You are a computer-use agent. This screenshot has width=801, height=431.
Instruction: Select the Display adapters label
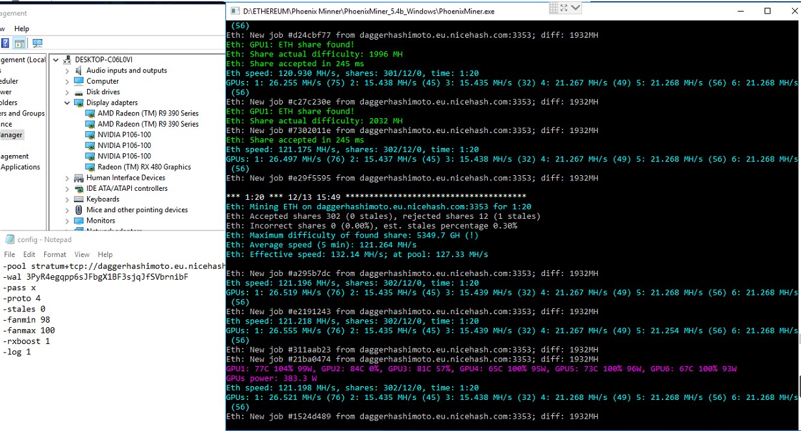coord(112,103)
